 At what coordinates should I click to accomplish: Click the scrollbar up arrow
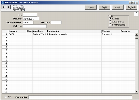tap(137, 34)
